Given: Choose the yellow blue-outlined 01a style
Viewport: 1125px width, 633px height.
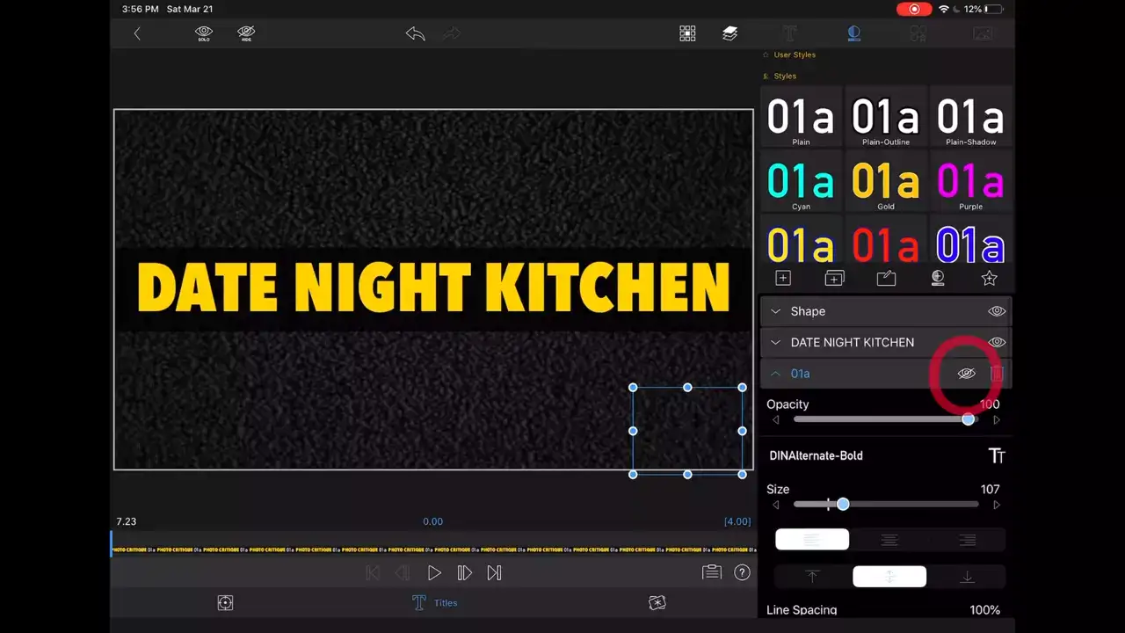Looking at the screenshot, I should pyautogui.click(x=801, y=241).
